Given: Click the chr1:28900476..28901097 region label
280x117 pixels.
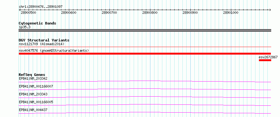Looking at the screenshot, I should coord(41,7).
